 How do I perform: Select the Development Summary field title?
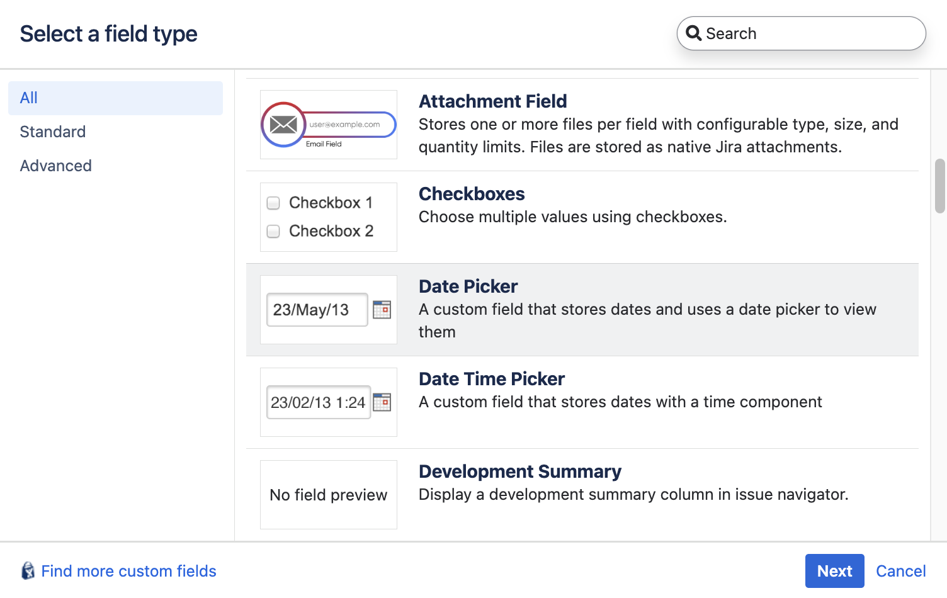click(x=520, y=471)
